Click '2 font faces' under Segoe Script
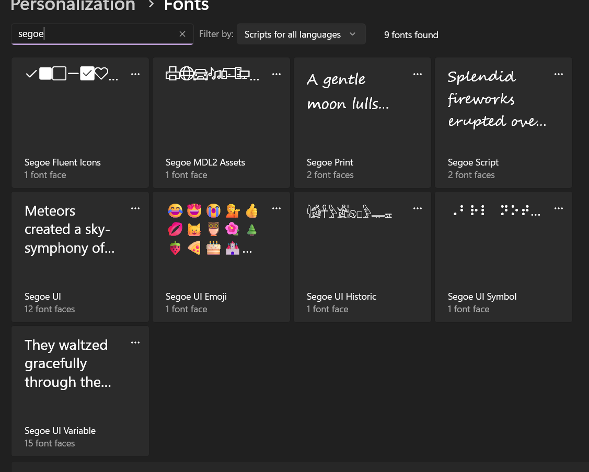Image resolution: width=589 pixels, height=472 pixels. [x=471, y=175]
